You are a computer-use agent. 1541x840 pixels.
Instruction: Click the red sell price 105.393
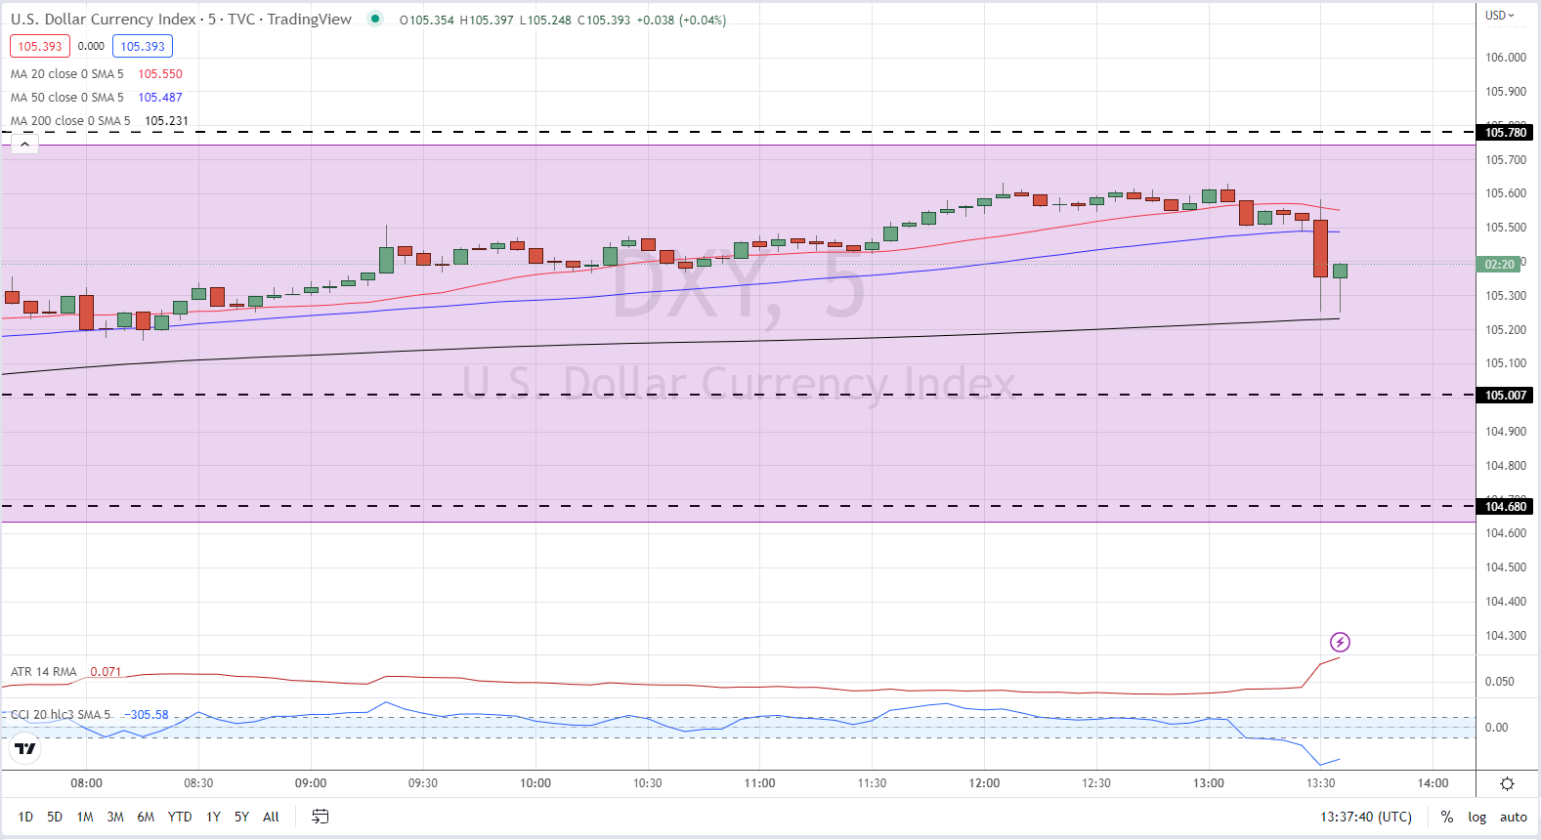pyautogui.click(x=40, y=46)
